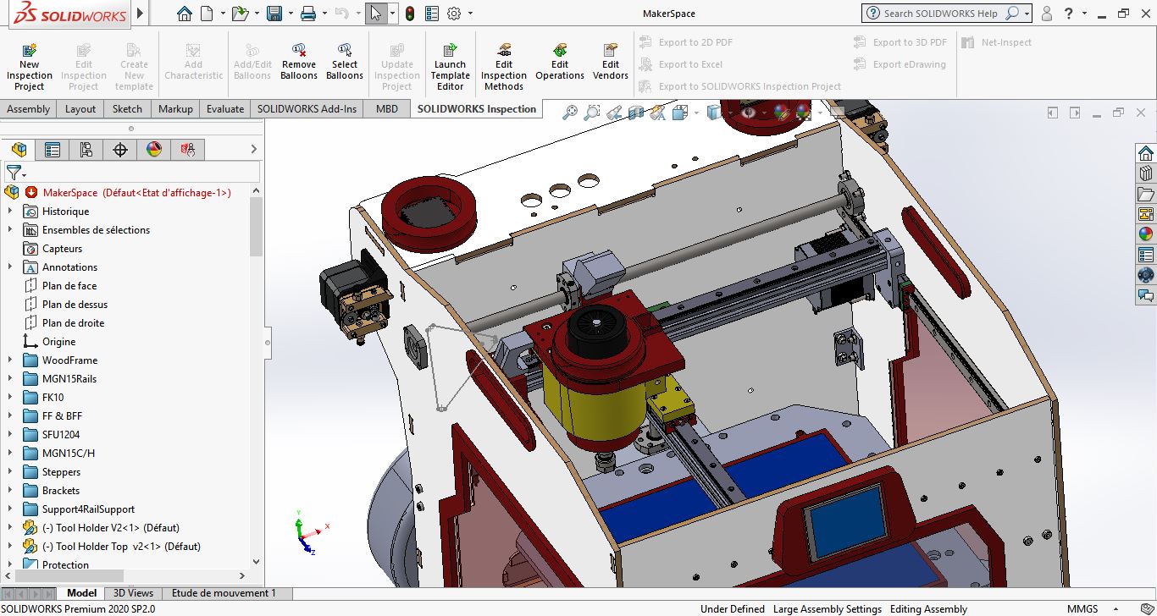Open SOLIDWORKS Resources home in task pane
Screen dimensions: 1157x616
point(1146,153)
